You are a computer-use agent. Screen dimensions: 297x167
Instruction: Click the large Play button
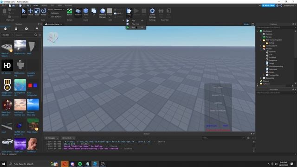(x=129, y=11)
